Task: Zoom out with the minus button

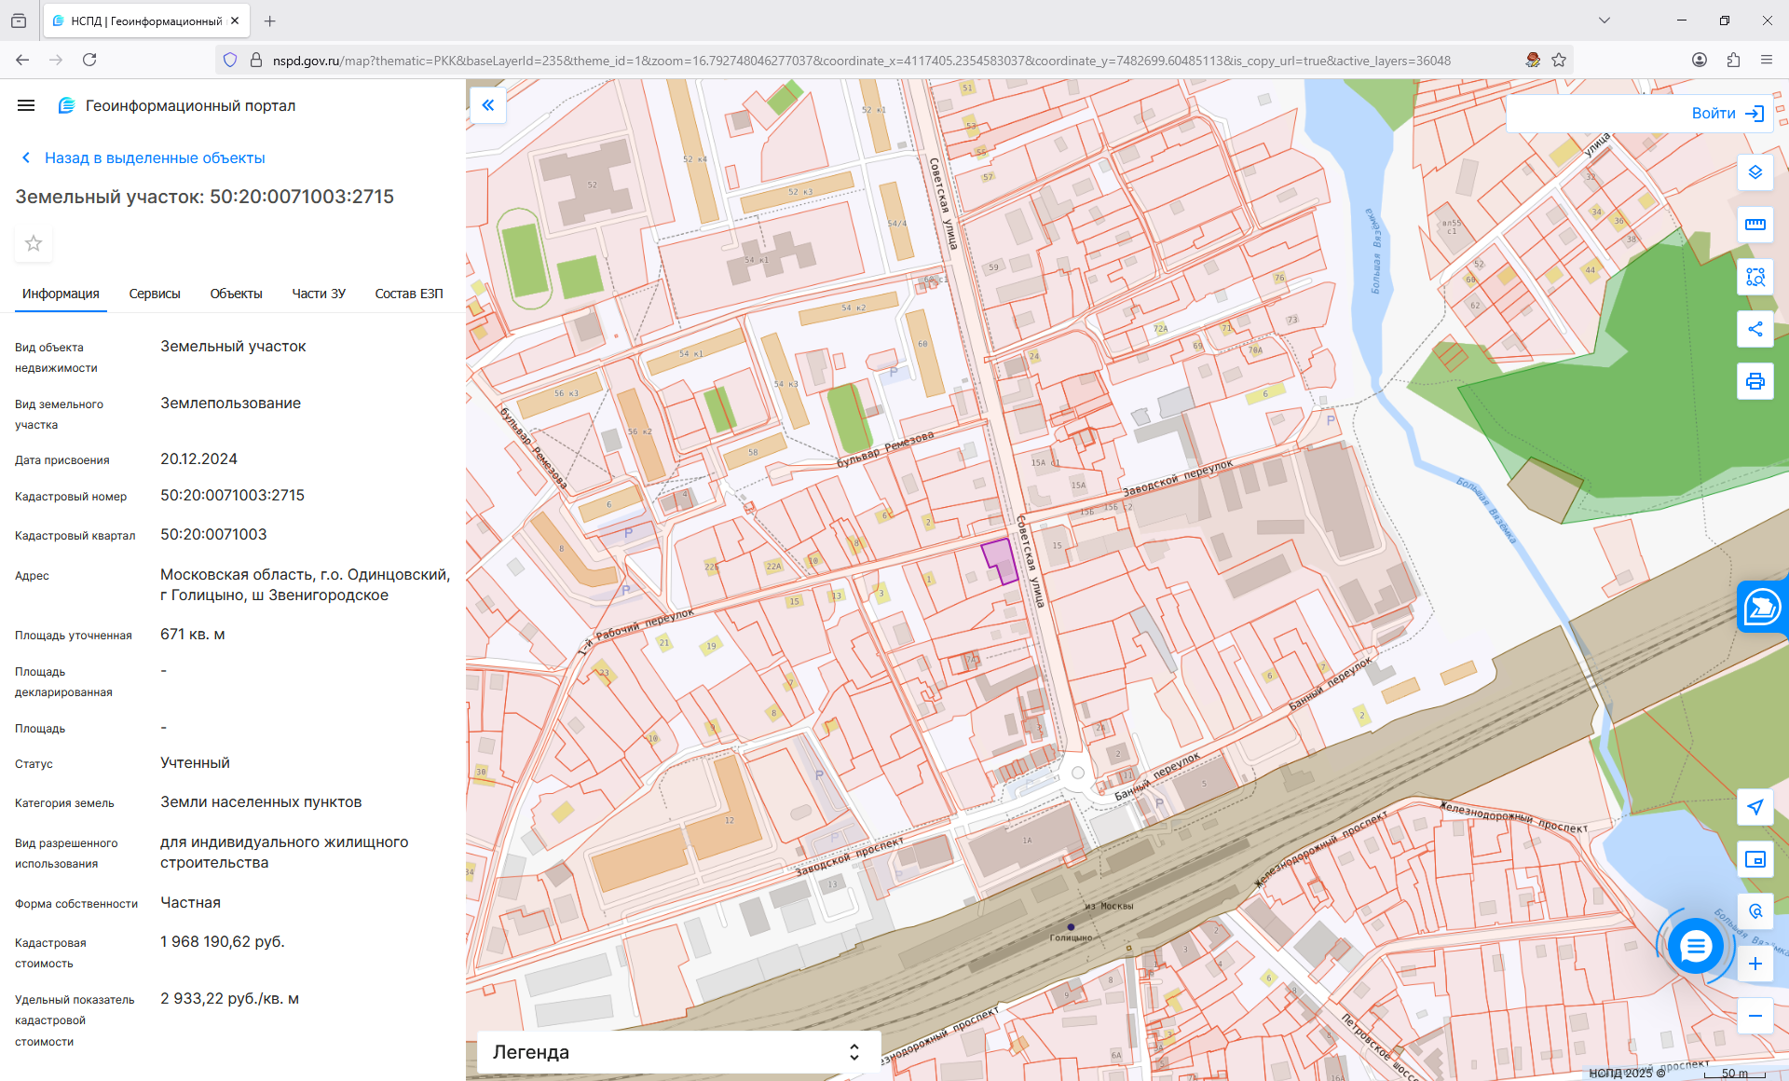Action: [x=1755, y=1016]
